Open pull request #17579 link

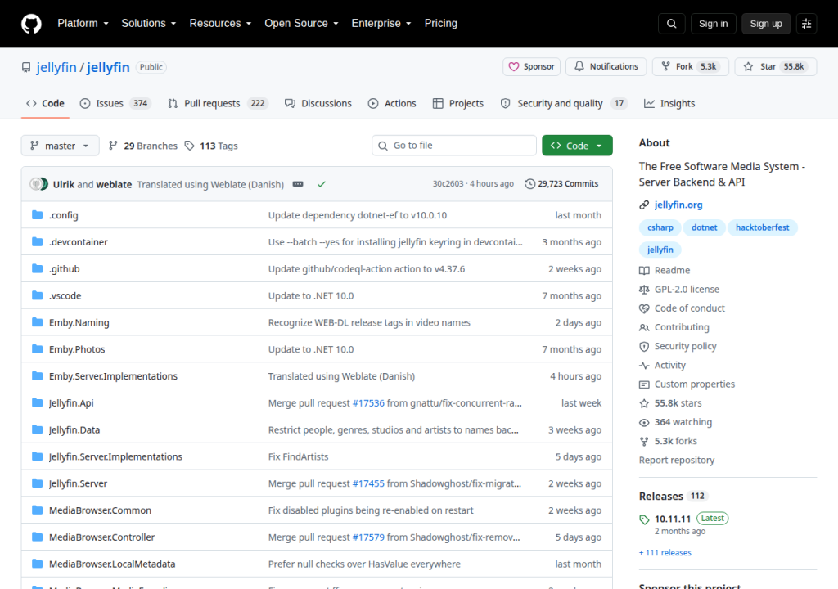(x=368, y=537)
